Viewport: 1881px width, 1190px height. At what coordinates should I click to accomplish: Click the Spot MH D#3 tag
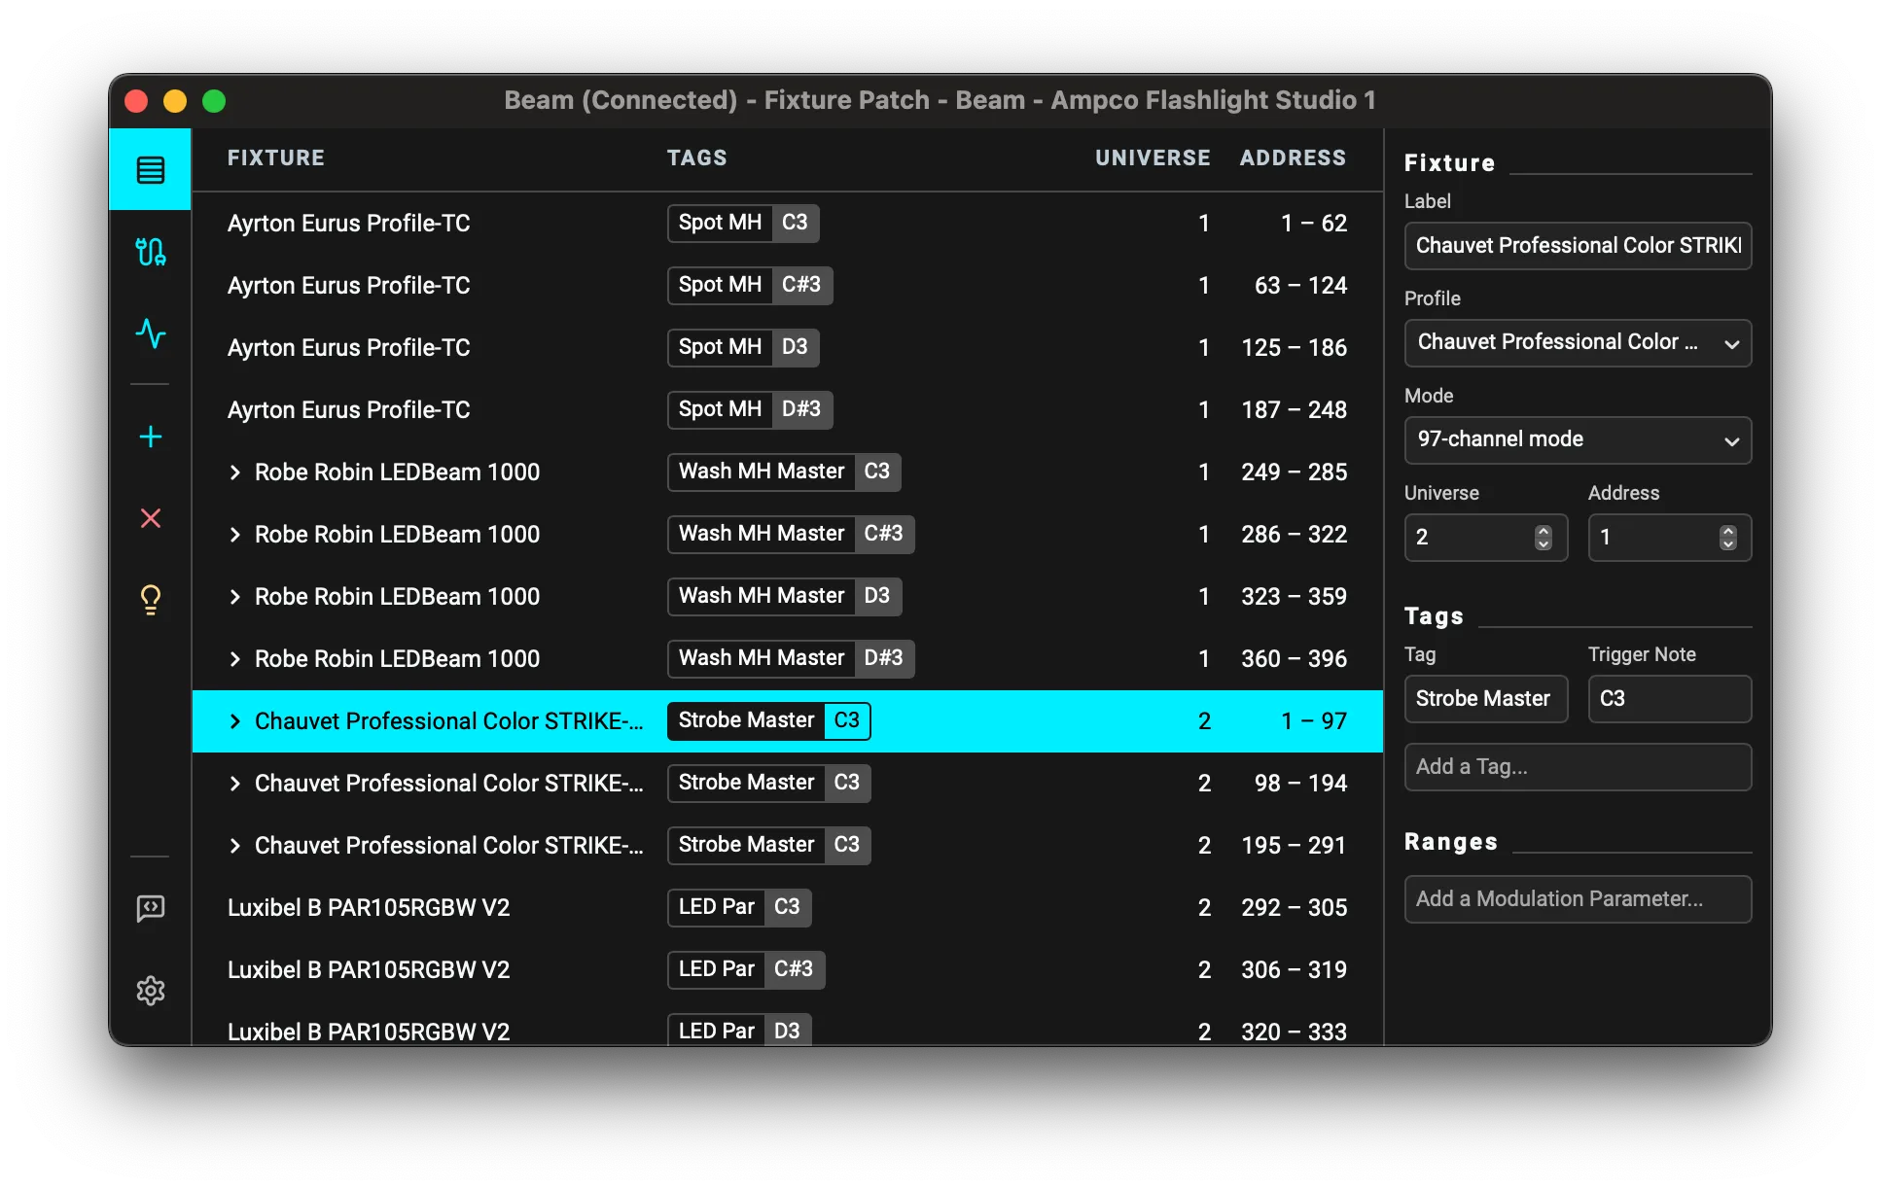[749, 409]
